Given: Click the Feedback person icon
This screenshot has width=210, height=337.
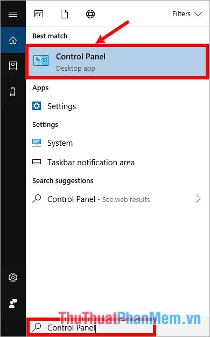Looking at the screenshot, I should (x=13, y=304).
